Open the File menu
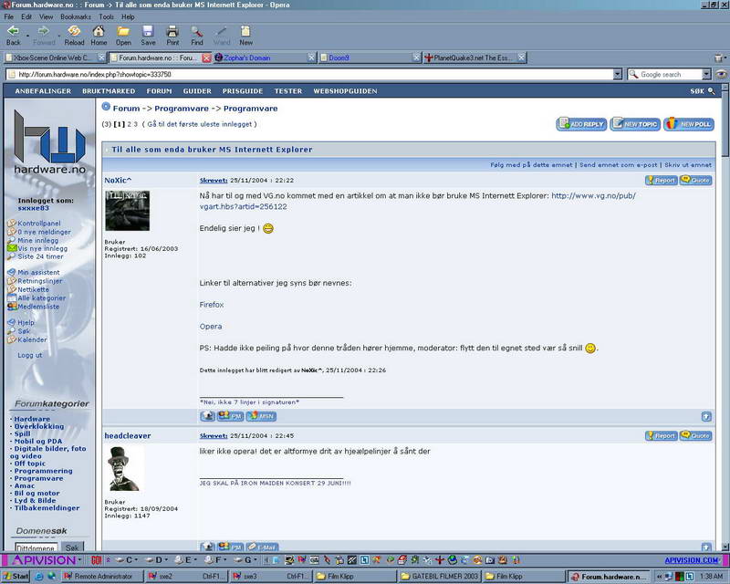 point(9,16)
